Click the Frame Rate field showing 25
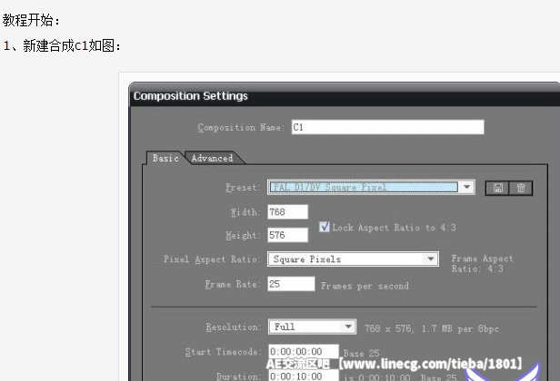The width and height of the screenshot is (560, 381). (289, 284)
